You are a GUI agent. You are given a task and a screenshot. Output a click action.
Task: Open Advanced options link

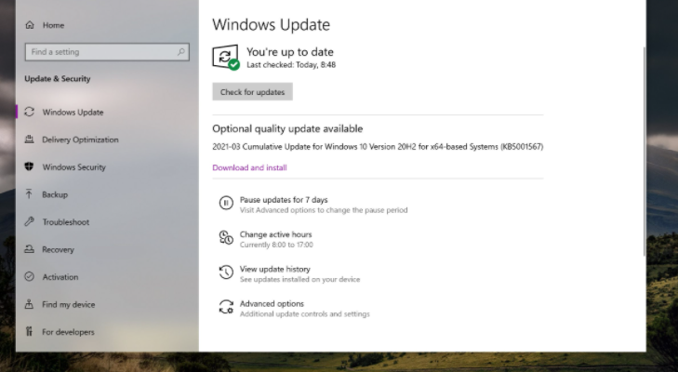pyautogui.click(x=272, y=304)
